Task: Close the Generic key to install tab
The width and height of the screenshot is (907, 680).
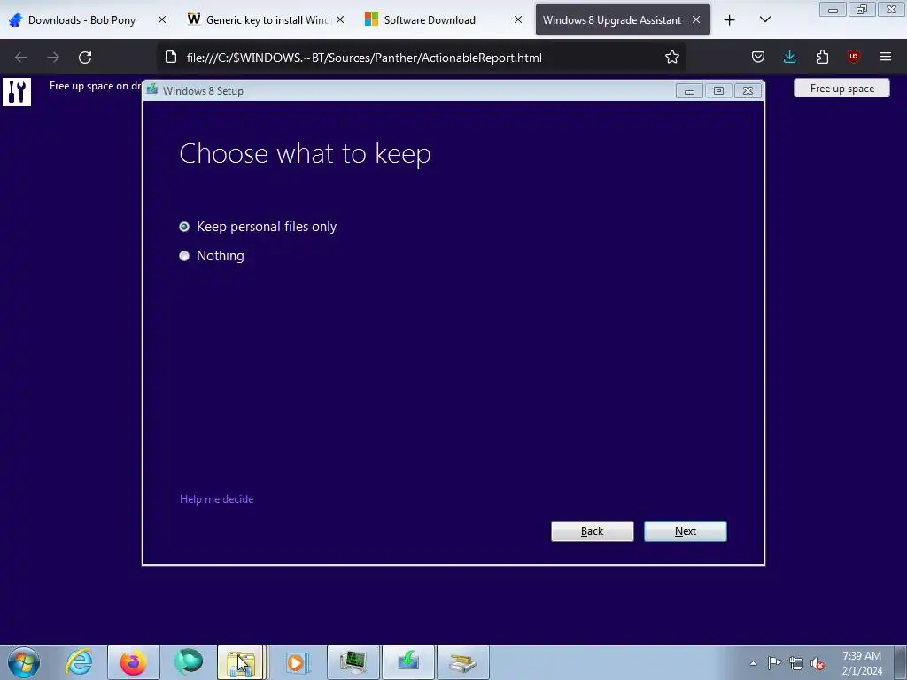Action: (340, 19)
